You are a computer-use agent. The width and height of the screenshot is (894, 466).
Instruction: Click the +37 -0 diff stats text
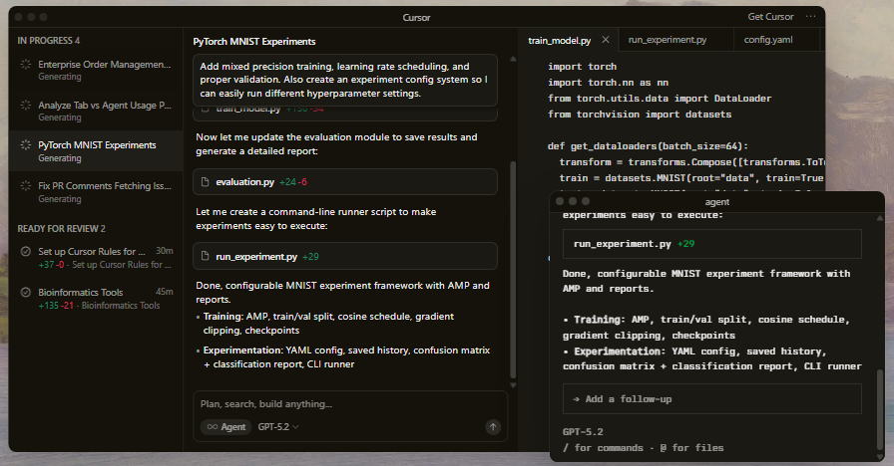[51, 265]
